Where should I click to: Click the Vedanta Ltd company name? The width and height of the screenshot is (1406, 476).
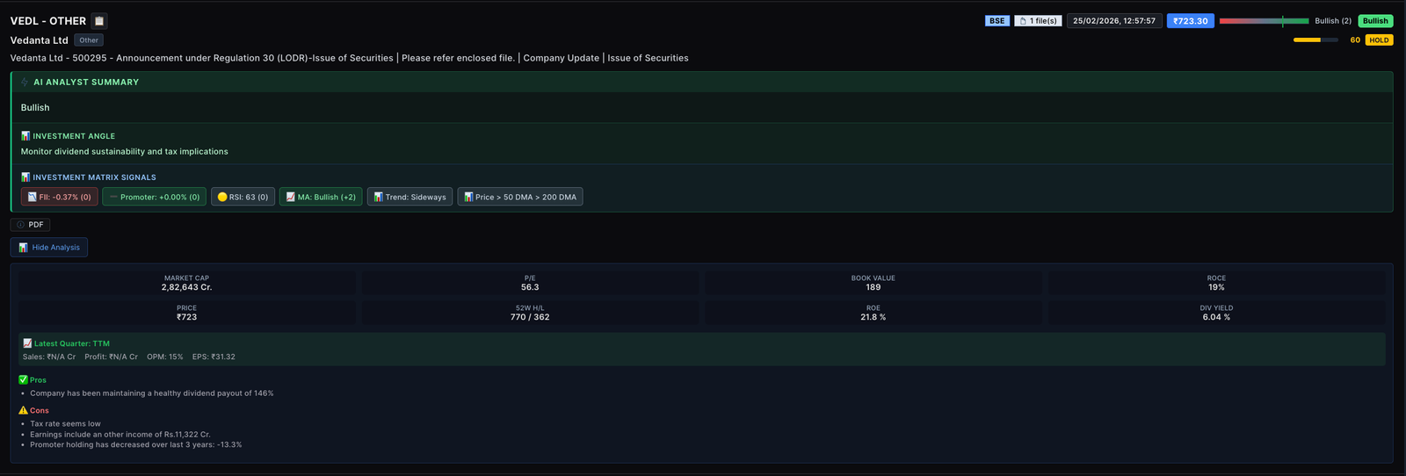(40, 40)
